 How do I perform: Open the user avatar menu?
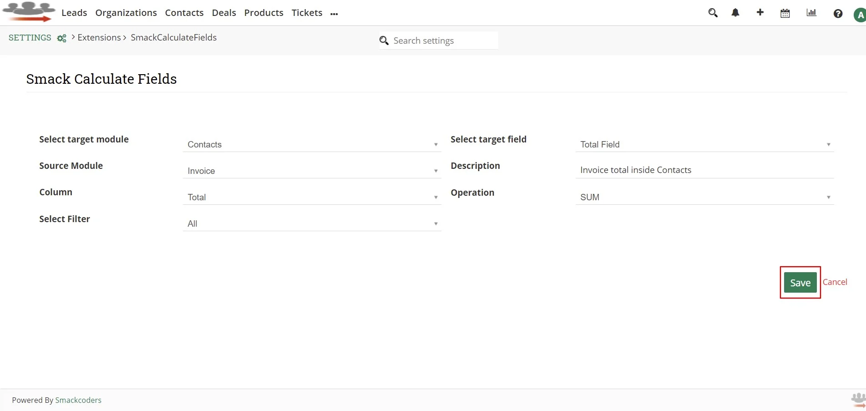[x=860, y=14]
